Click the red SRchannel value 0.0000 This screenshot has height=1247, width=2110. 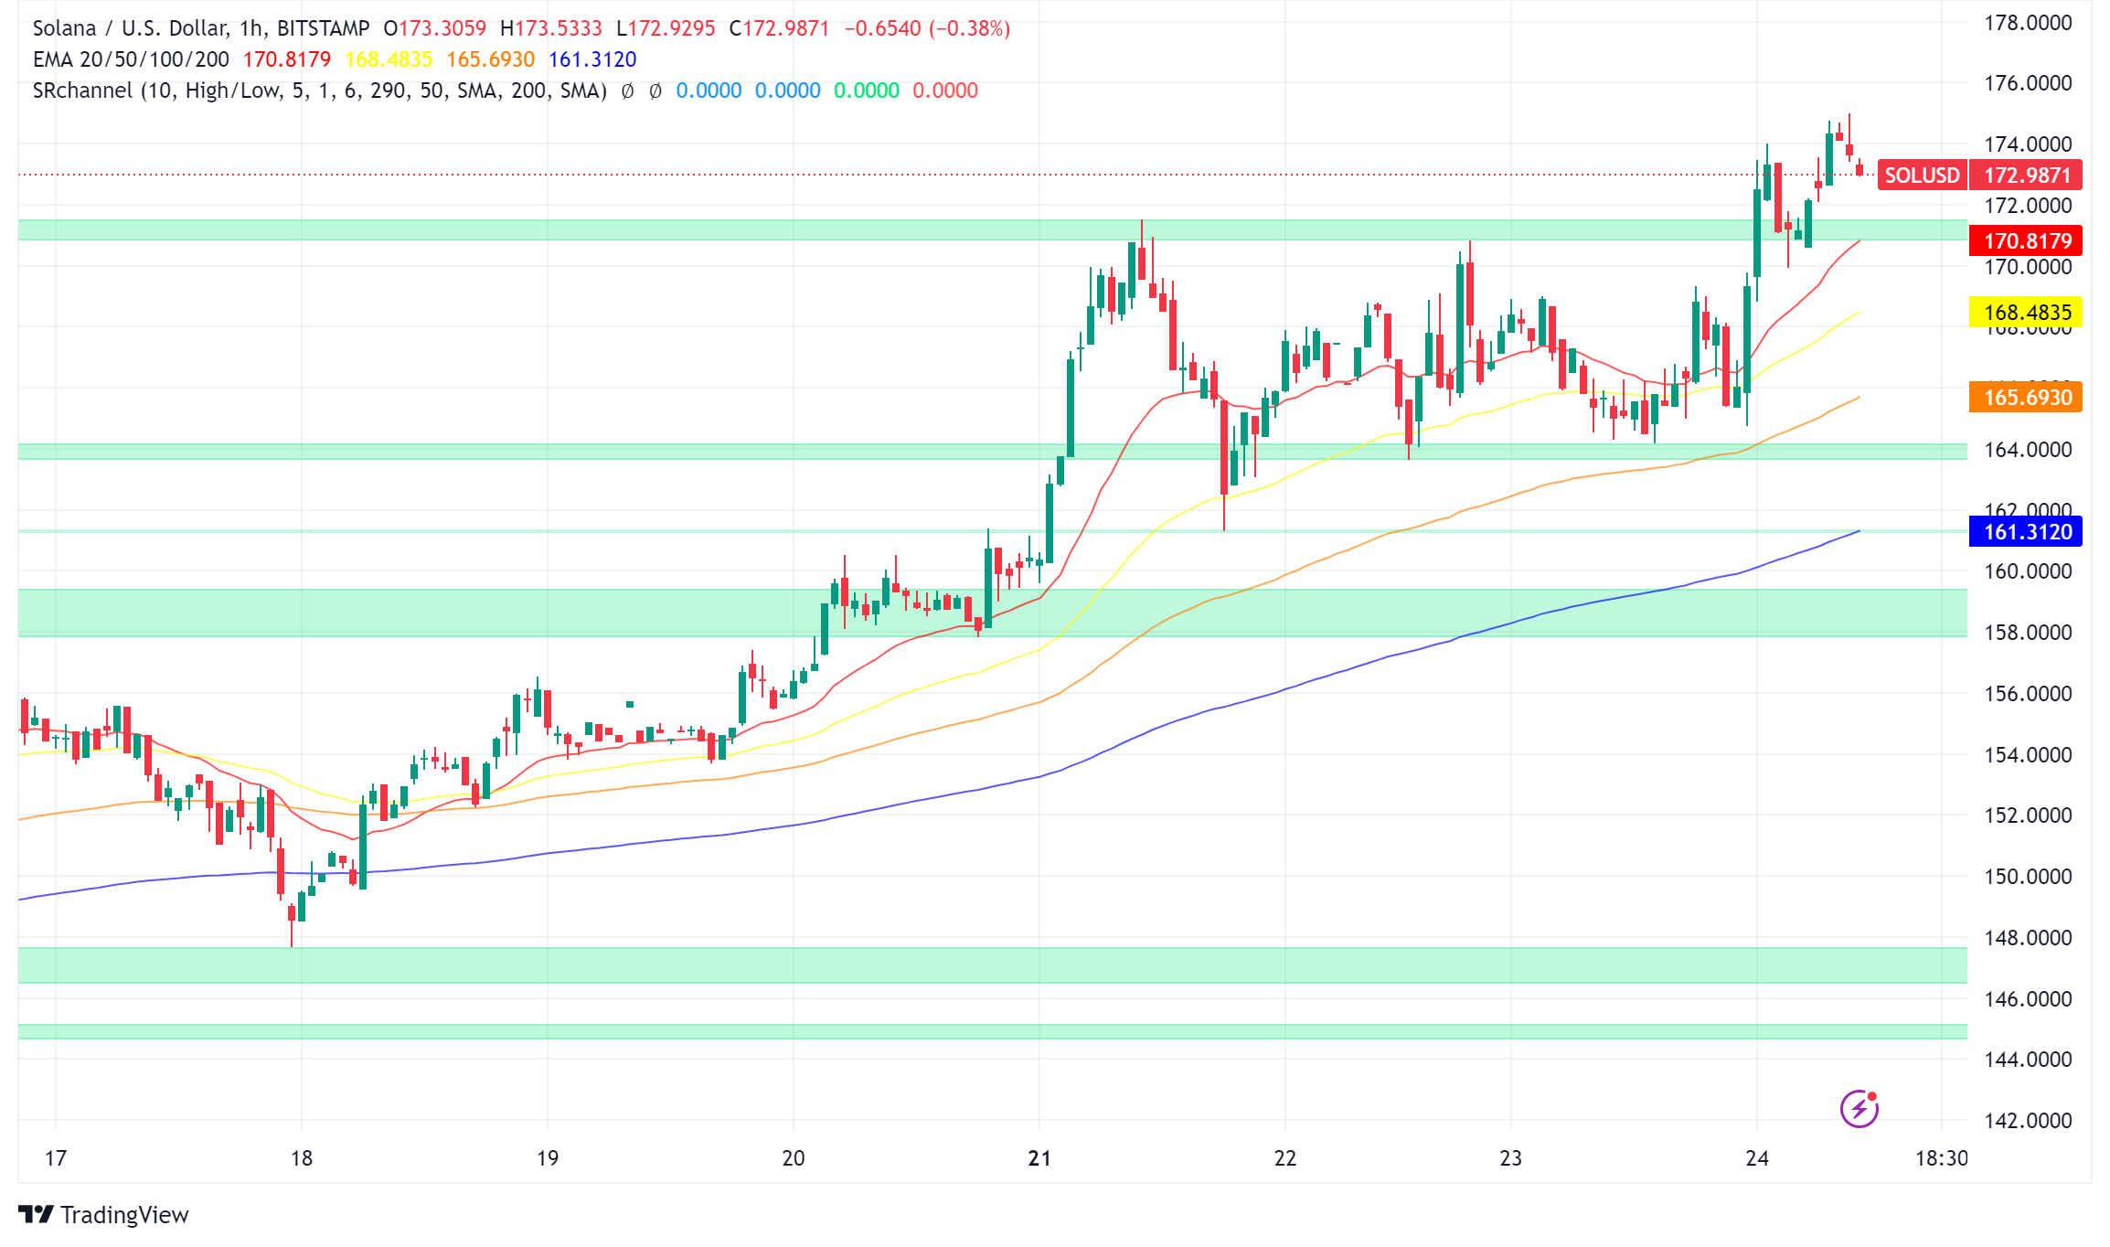pos(945,91)
